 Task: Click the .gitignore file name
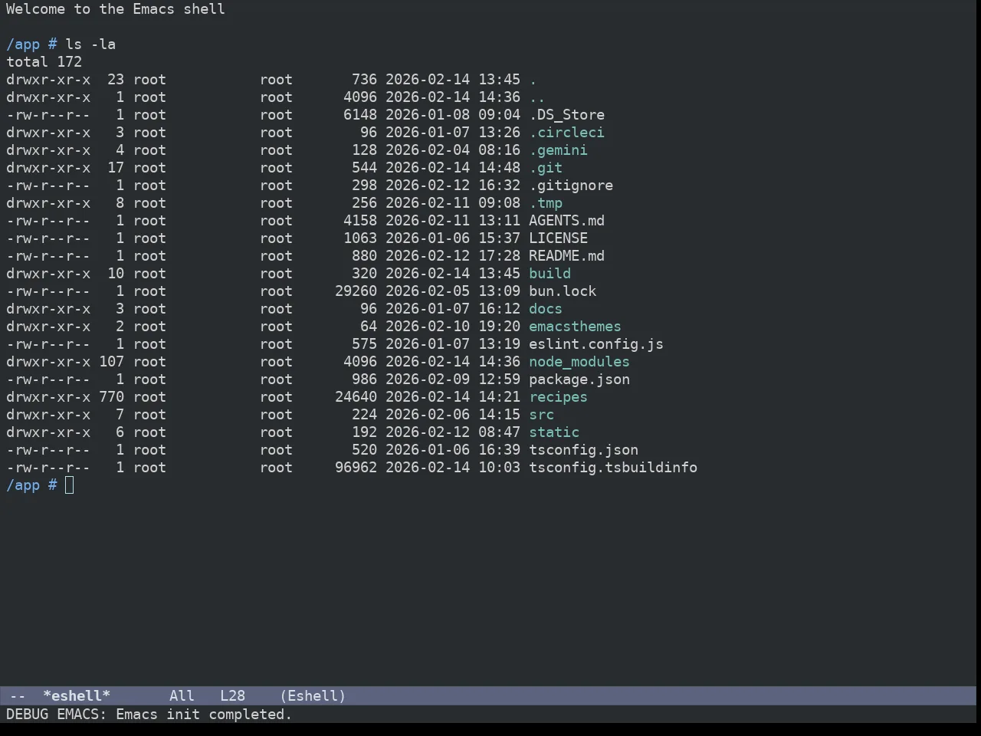click(571, 186)
